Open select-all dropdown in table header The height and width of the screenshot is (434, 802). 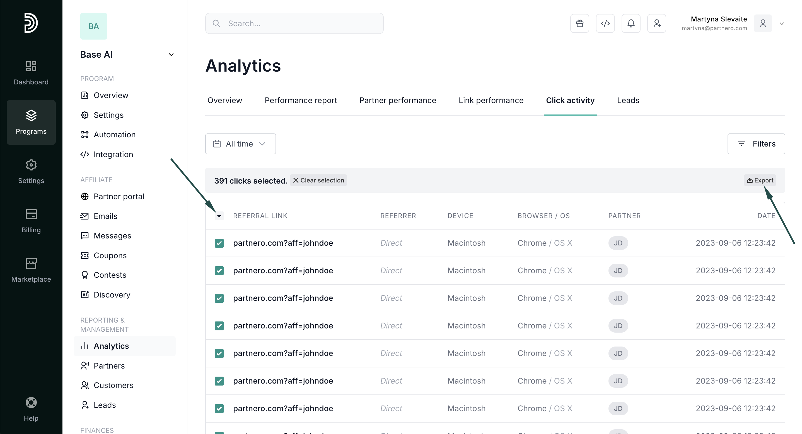pyautogui.click(x=219, y=216)
